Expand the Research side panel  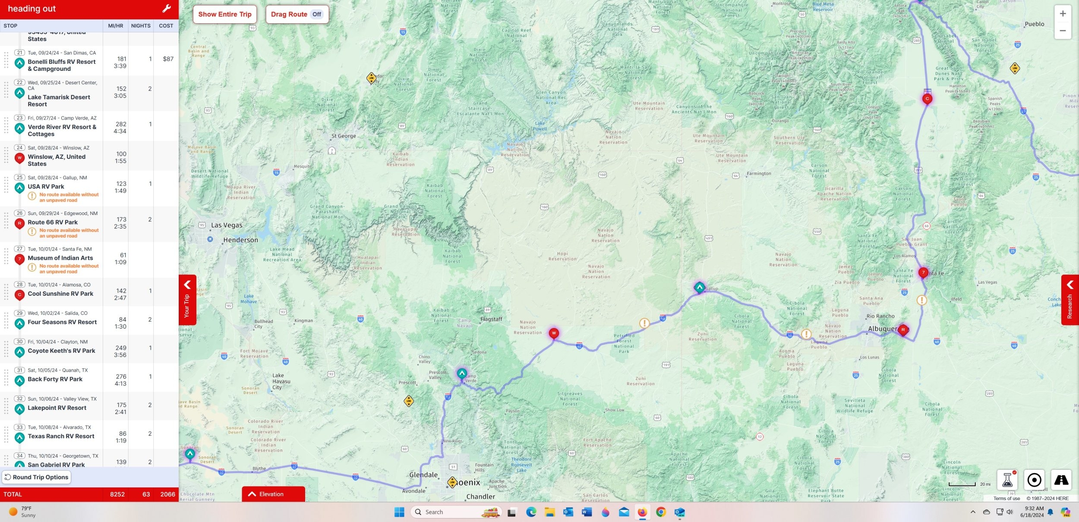pos(1070,300)
